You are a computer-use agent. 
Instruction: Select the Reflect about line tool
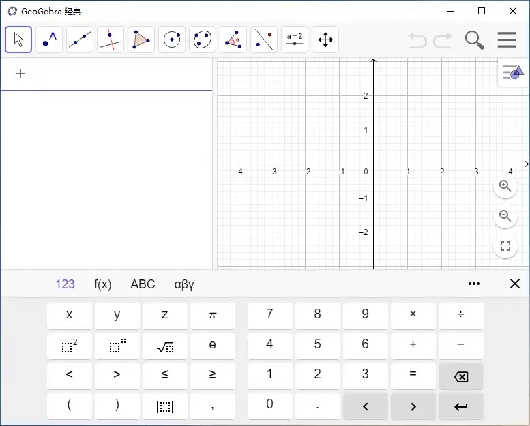click(264, 40)
